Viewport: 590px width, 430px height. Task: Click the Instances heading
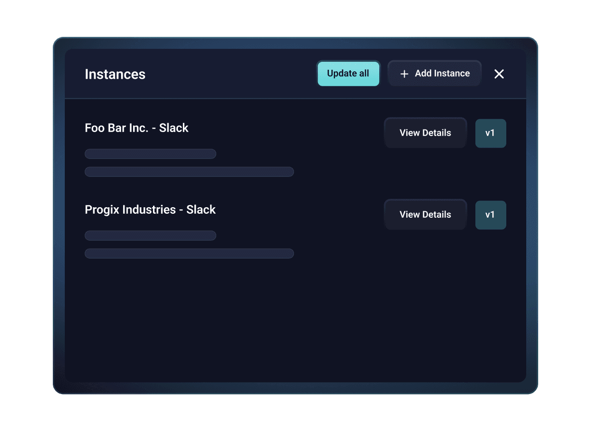(115, 74)
